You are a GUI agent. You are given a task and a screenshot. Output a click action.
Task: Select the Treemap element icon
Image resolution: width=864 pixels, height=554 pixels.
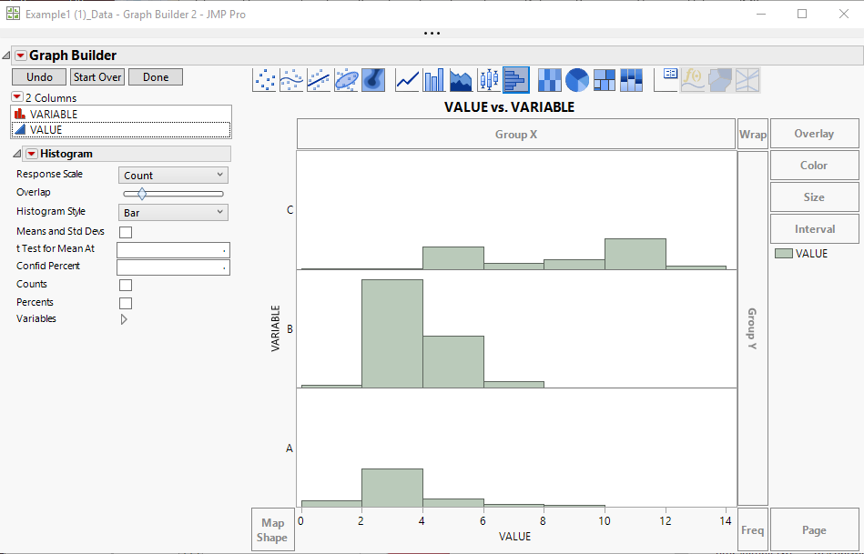(605, 80)
